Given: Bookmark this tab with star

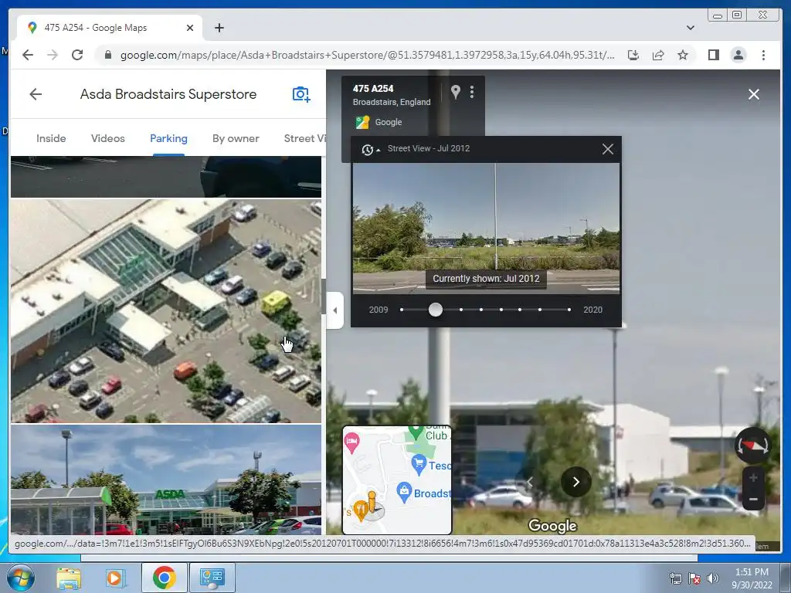Looking at the screenshot, I should click(x=683, y=55).
